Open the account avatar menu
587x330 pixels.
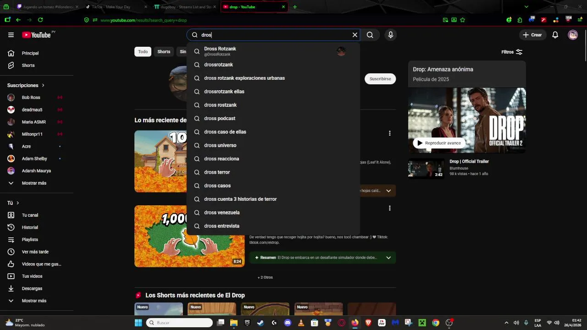(x=573, y=35)
